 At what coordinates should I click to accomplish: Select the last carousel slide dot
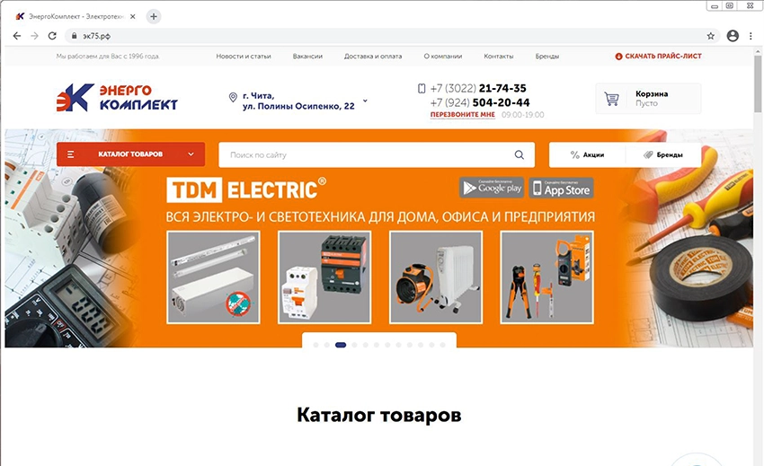pyautogui.click(x=442, y=345)
